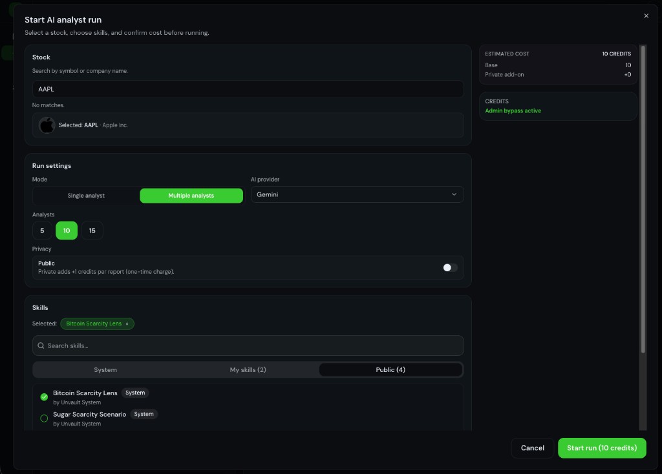Viewport: 662px width, 474px height.
Task: Switch to the My skills (2) tab
Action: [x=248, y=369]
